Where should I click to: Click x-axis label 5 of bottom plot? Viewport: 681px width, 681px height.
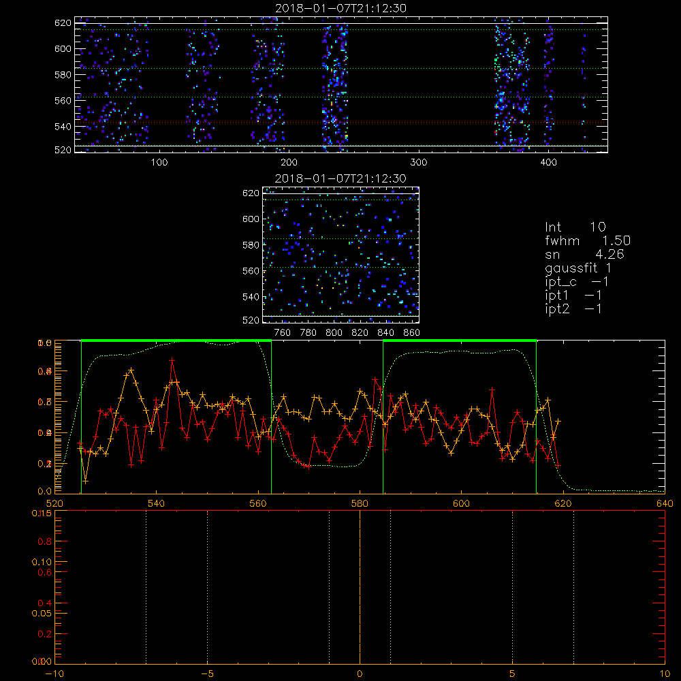513,674
